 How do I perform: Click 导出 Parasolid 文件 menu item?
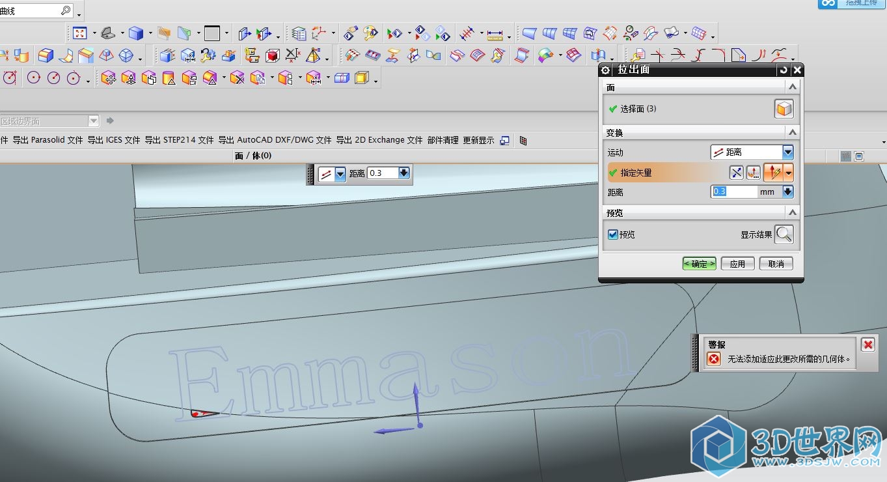[x=48, y=140]
